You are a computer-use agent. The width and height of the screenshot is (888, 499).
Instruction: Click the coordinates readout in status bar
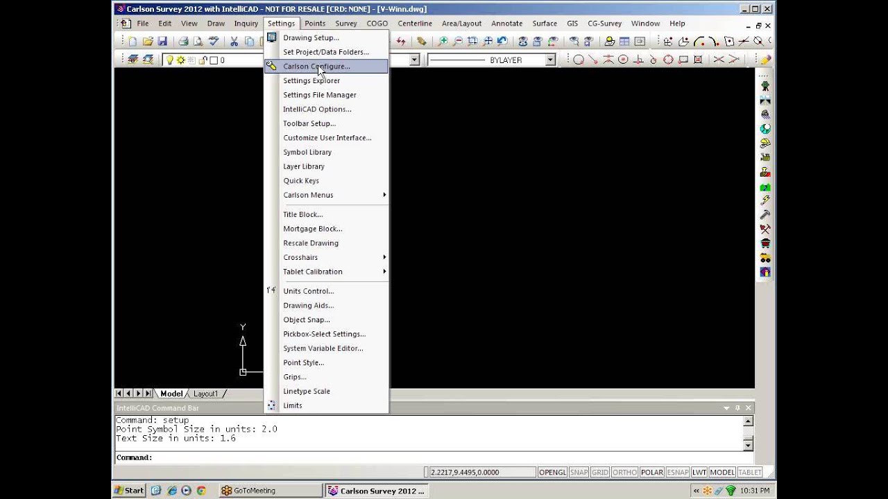(481, 472)
